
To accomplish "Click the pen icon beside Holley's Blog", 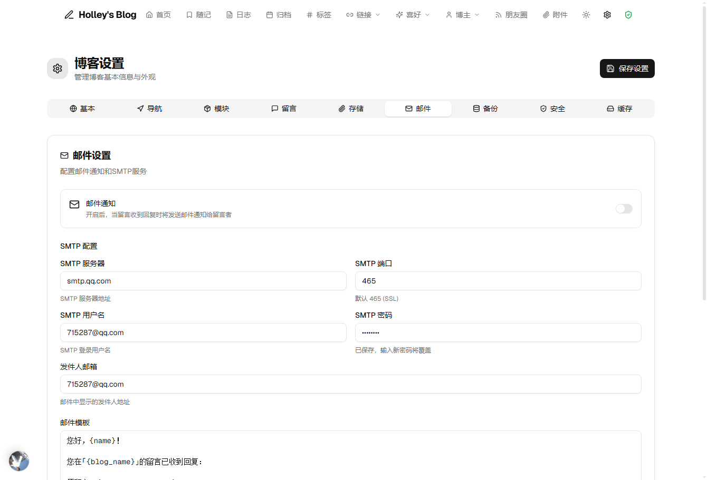I will pos(69,15).
